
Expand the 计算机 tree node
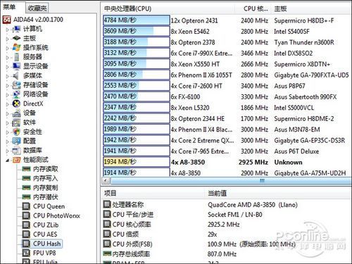[7, 30]
